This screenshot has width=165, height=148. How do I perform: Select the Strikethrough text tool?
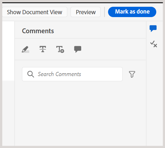coord(43,49)
